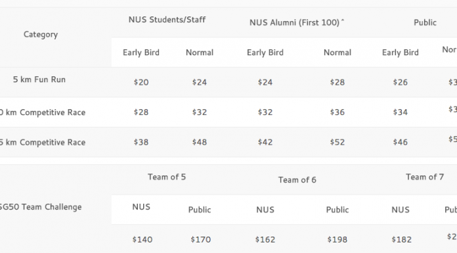This screenshot has width=457, height=253.
Task: Click the $38 Early Bird price cell
Action: (141, 142)
